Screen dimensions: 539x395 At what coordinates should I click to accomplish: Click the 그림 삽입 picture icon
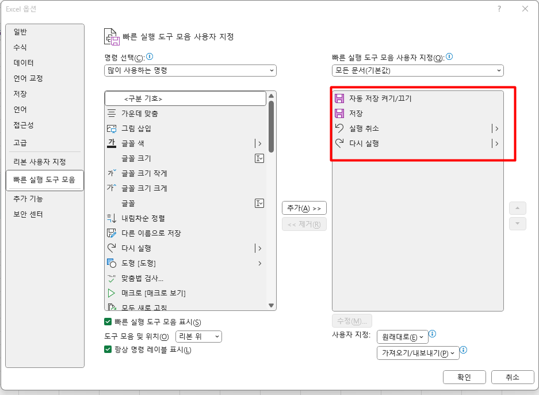[112, 128]
